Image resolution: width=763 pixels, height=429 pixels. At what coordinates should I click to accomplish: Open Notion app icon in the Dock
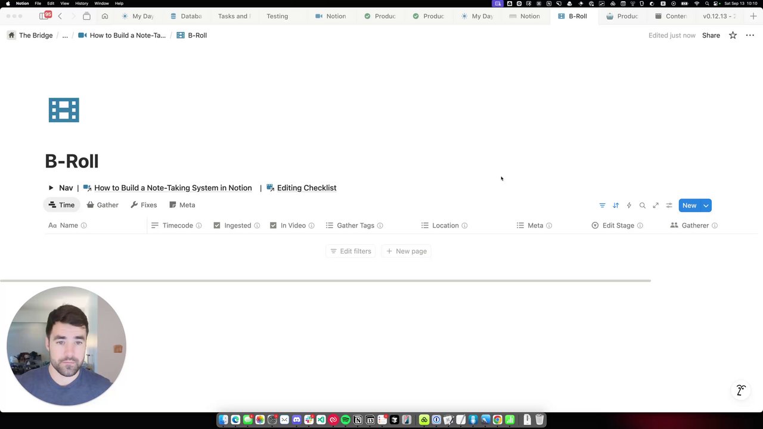(x=358, y=420)
